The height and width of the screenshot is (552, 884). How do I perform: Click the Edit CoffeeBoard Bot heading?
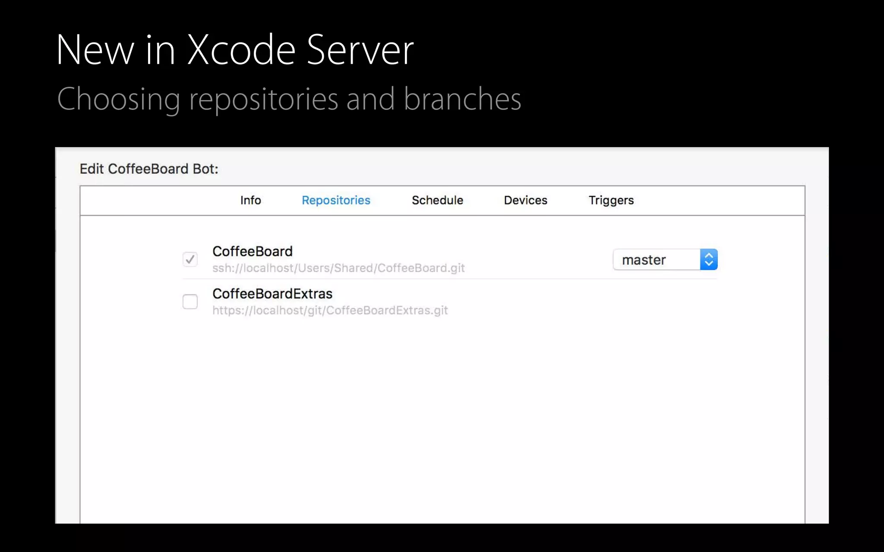149,169
